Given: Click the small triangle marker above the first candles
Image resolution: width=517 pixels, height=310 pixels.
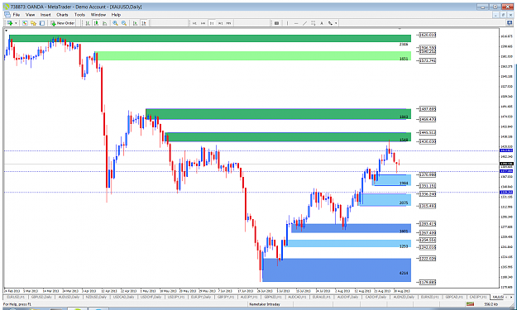Looking at the screenshot, I should point(6,31).
